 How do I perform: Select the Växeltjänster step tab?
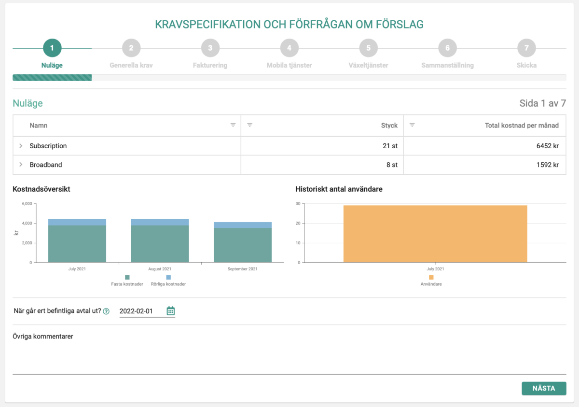(x=368, y=65)
